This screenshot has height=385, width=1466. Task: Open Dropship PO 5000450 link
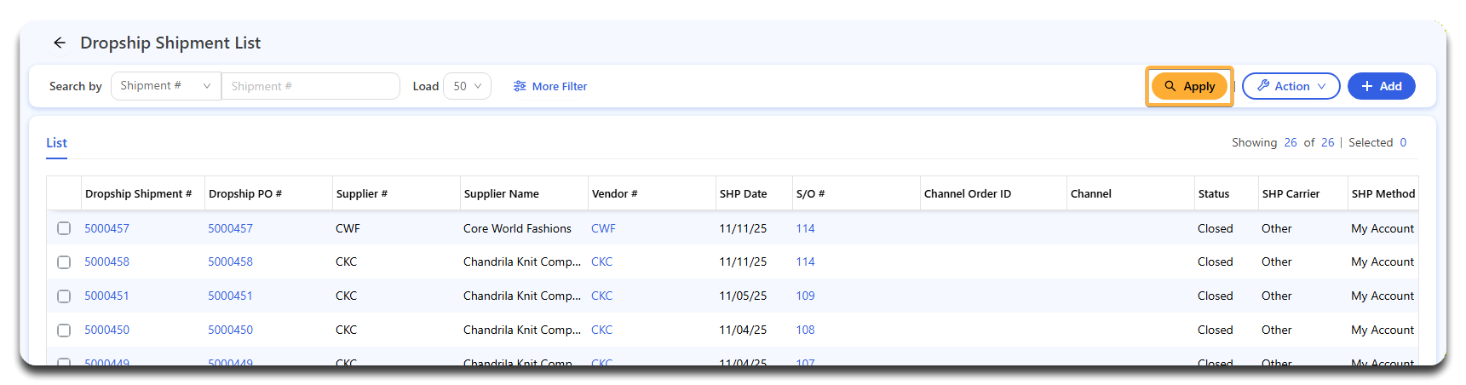tap(230, 330)
